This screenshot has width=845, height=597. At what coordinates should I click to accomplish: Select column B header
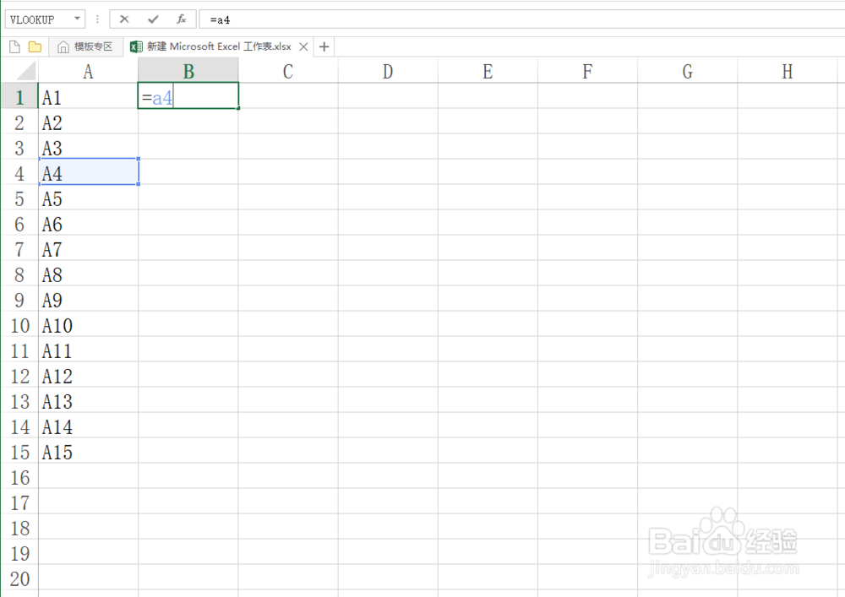tap(188, 71)
